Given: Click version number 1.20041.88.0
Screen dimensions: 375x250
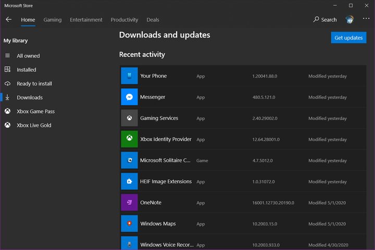Looking at the screenshot, I should (x=265, y=76).
